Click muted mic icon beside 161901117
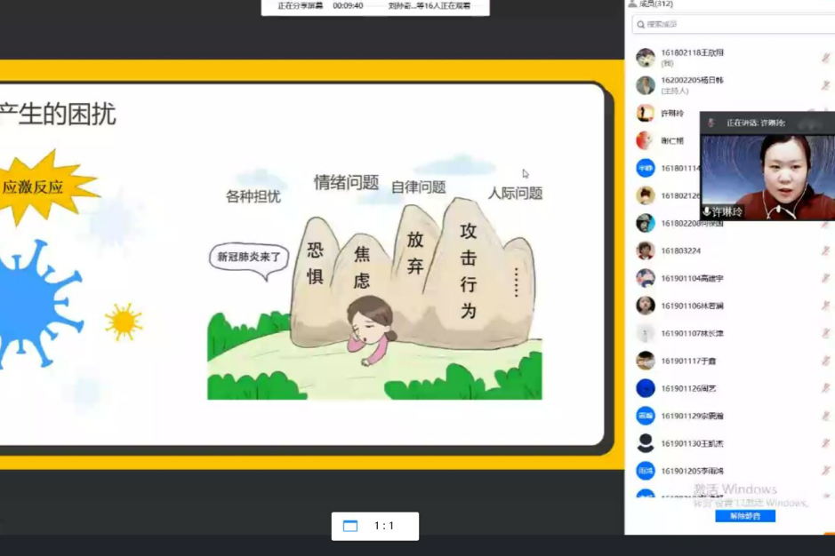This screenshot has height=556, width=835. coord(825,361)
